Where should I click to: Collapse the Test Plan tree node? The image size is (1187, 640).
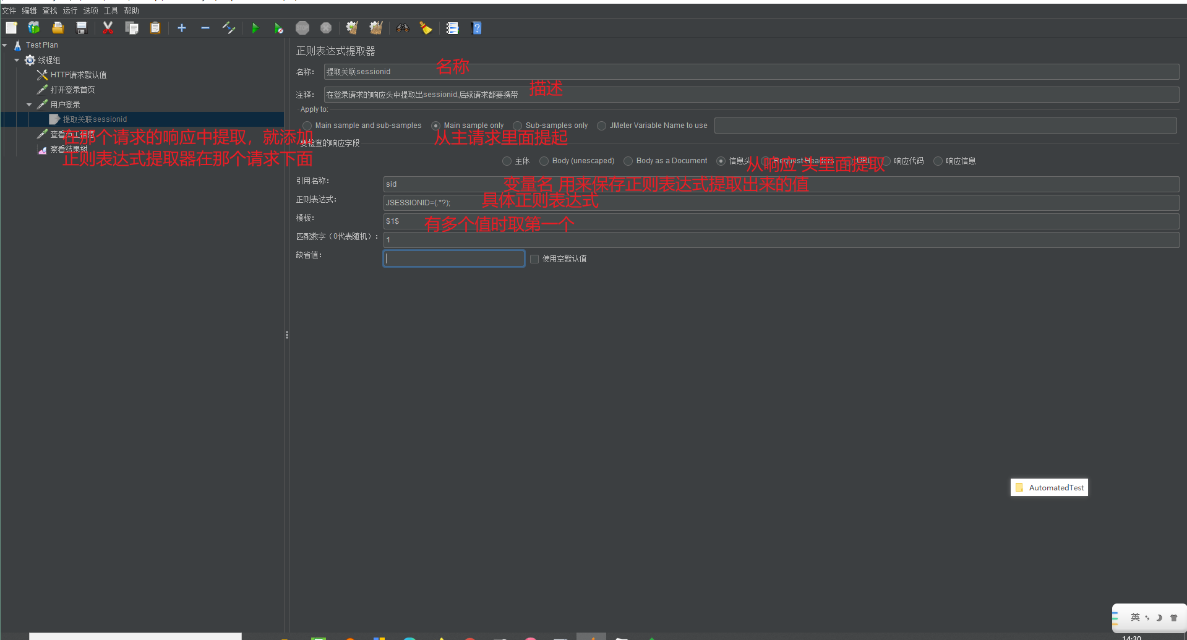click(x=5, y=45)
